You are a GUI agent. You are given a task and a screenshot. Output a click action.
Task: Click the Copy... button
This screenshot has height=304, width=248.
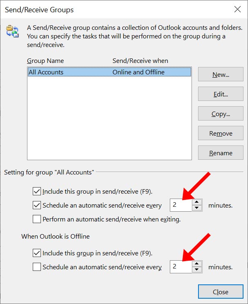pos(221,114)
